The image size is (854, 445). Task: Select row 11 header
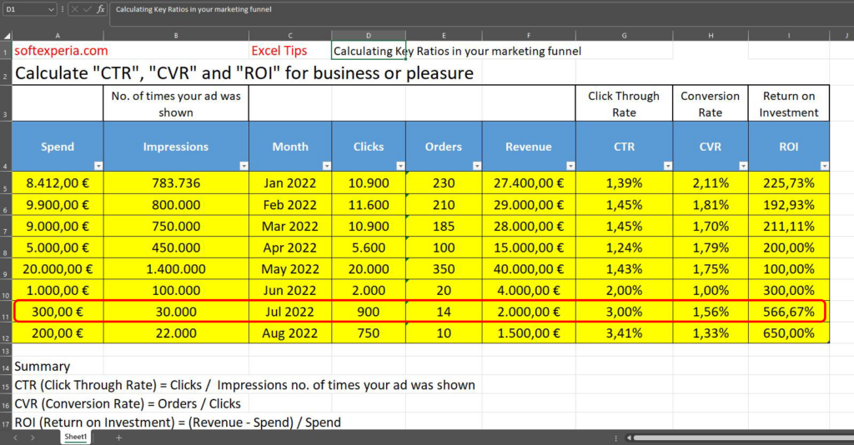click(5, 312)
